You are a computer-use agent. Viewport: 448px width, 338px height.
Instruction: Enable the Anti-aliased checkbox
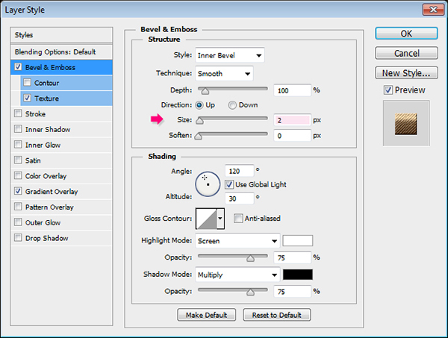coord(238,218)
